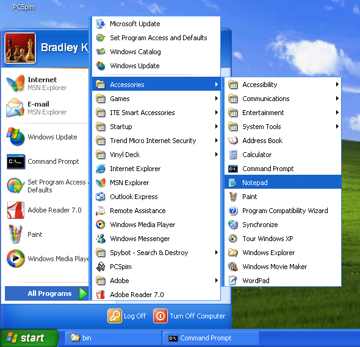
Task: Expand the Games submenu arrow
Action: coord(216,99)
